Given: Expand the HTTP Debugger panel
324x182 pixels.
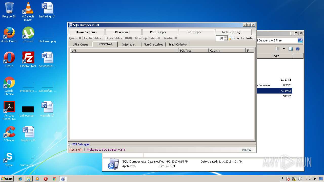Looking at the screenshot, I should pyautogui.click(x=69, y=145).
